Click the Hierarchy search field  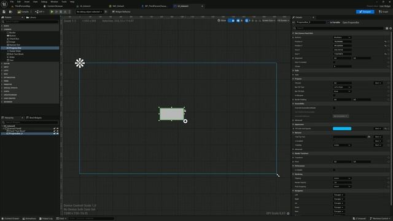[x=30, y=122]
